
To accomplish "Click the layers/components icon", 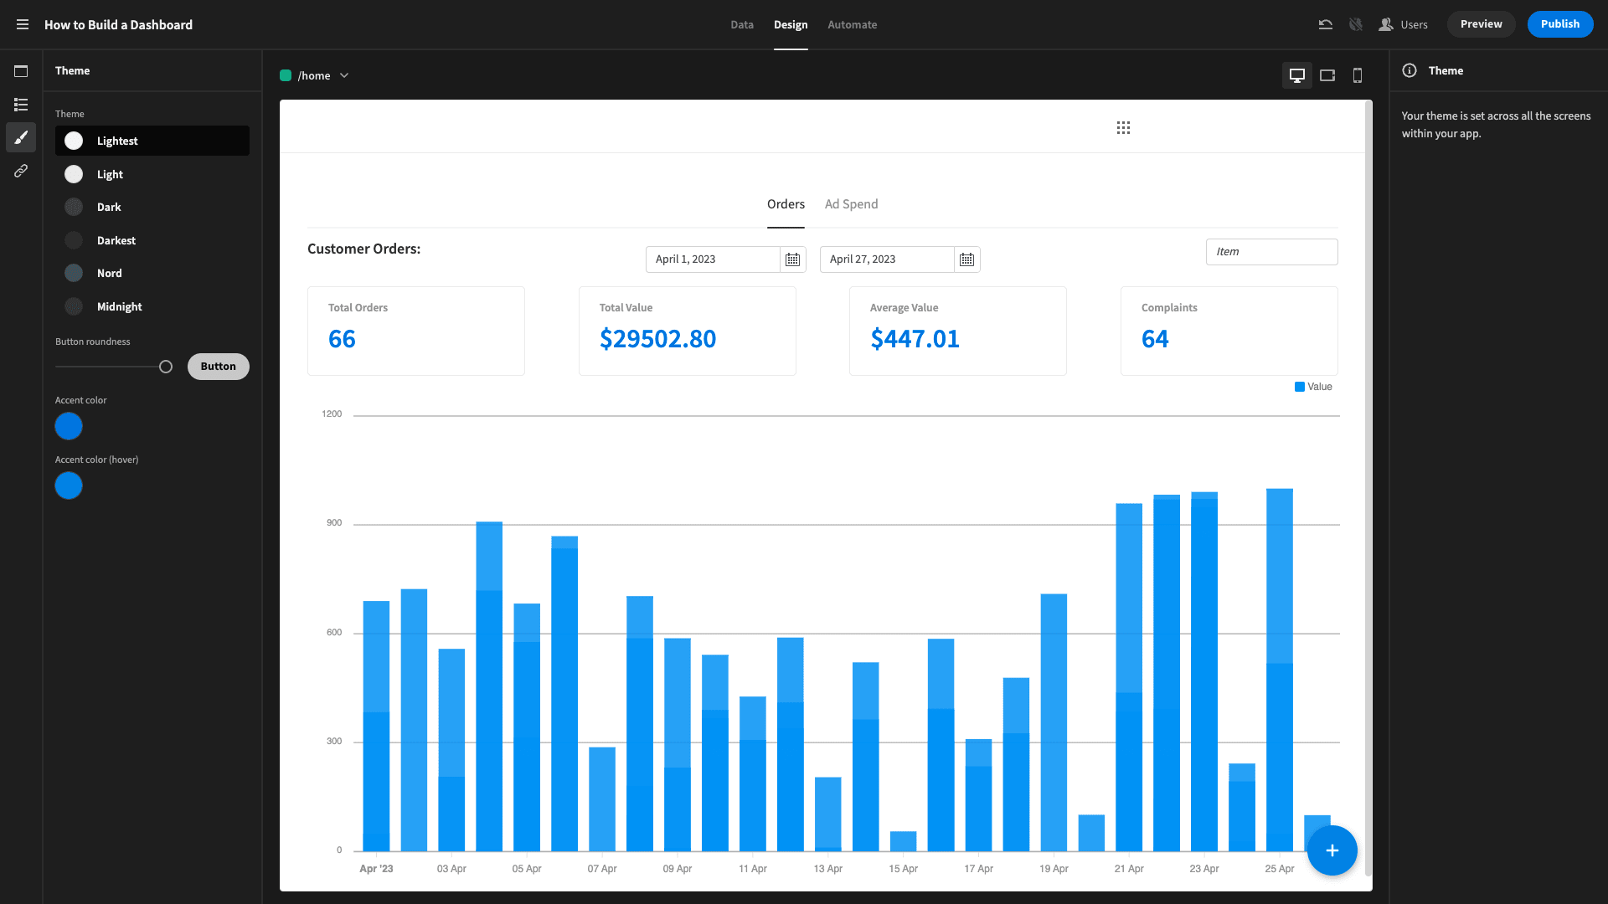I will click(20, 104).
